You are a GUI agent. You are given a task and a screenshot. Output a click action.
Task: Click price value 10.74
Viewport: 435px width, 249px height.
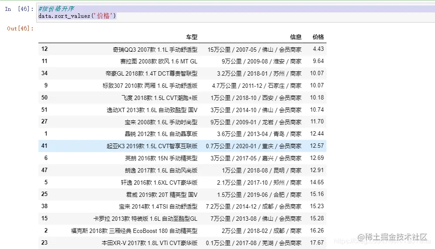point(317,110)
